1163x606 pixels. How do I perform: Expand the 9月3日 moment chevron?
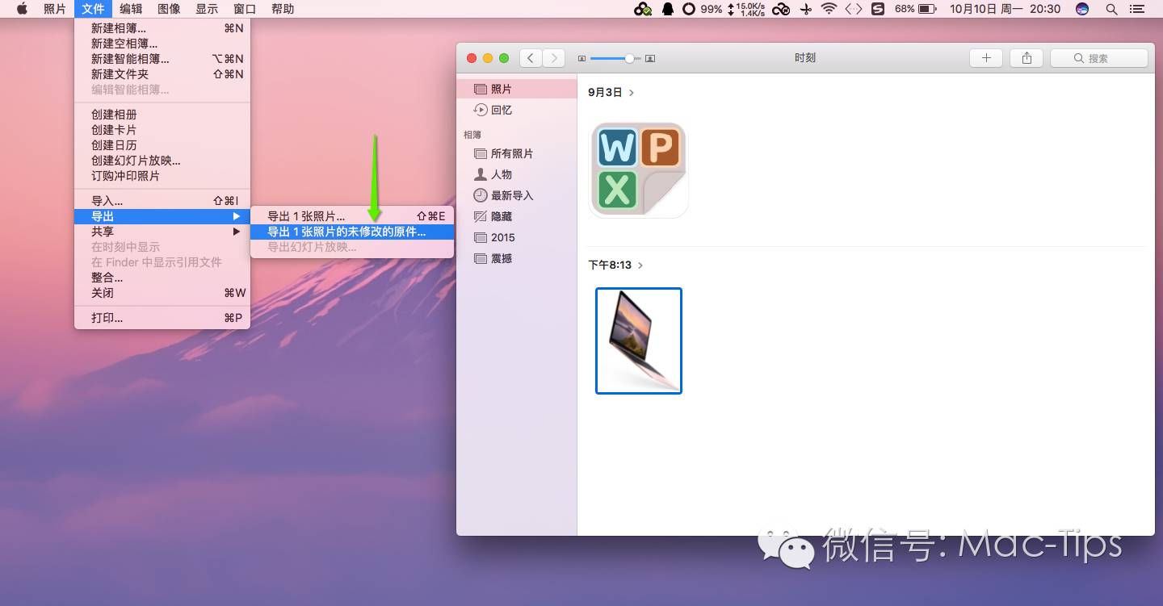pos(632,93)
